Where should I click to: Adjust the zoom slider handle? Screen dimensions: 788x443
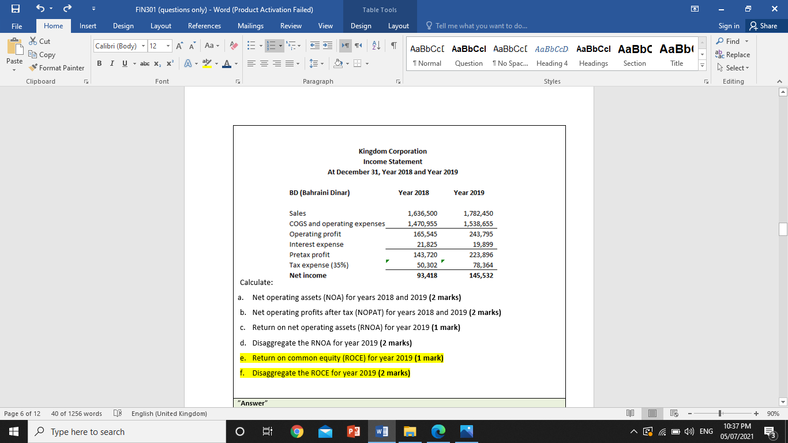pos(719,414)
